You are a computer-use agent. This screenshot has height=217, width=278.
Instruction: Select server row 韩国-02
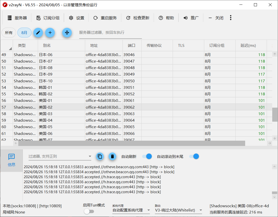(136, 94)
